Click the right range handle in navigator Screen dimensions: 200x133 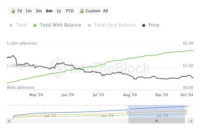click(x=184, y=112)
